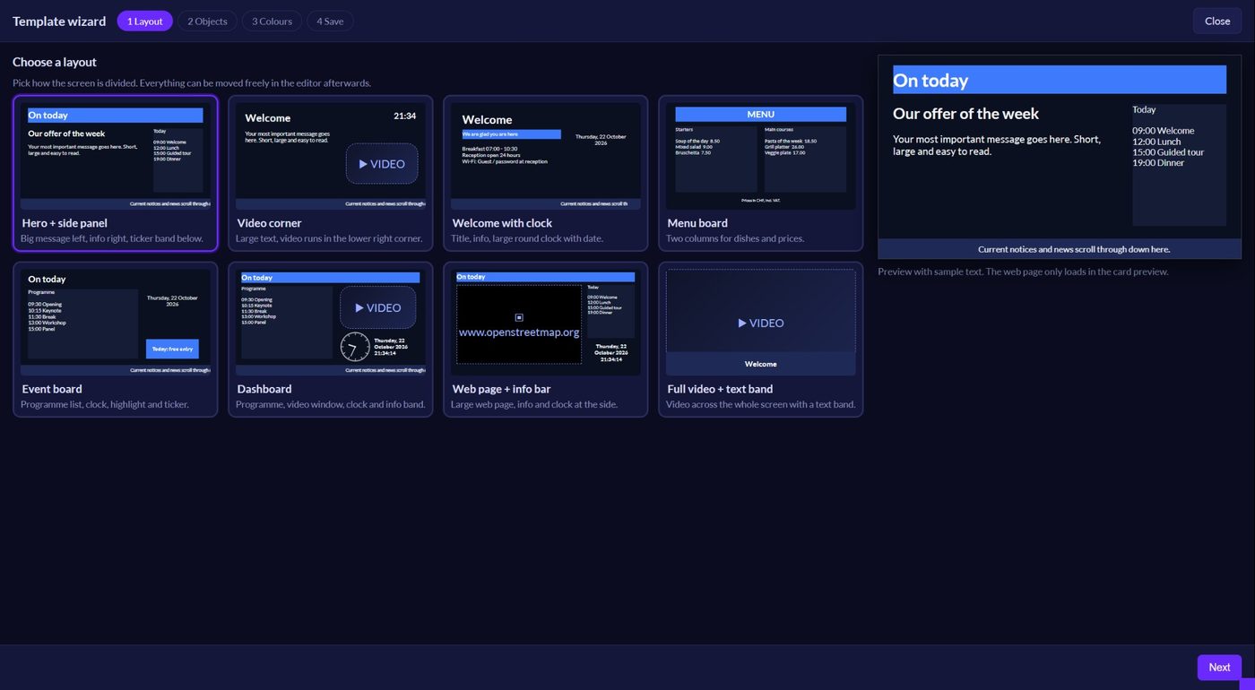Click '15:00 Guided tour' in large preview

(1168, 151)
